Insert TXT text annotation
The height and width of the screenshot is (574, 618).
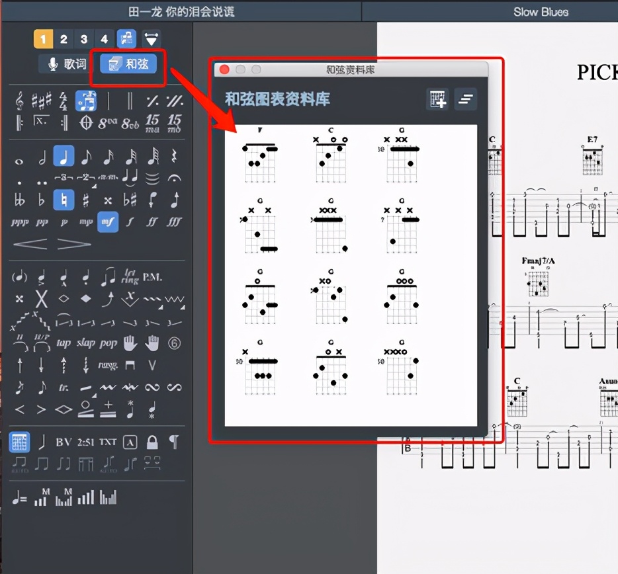click(x=108, y=442)
